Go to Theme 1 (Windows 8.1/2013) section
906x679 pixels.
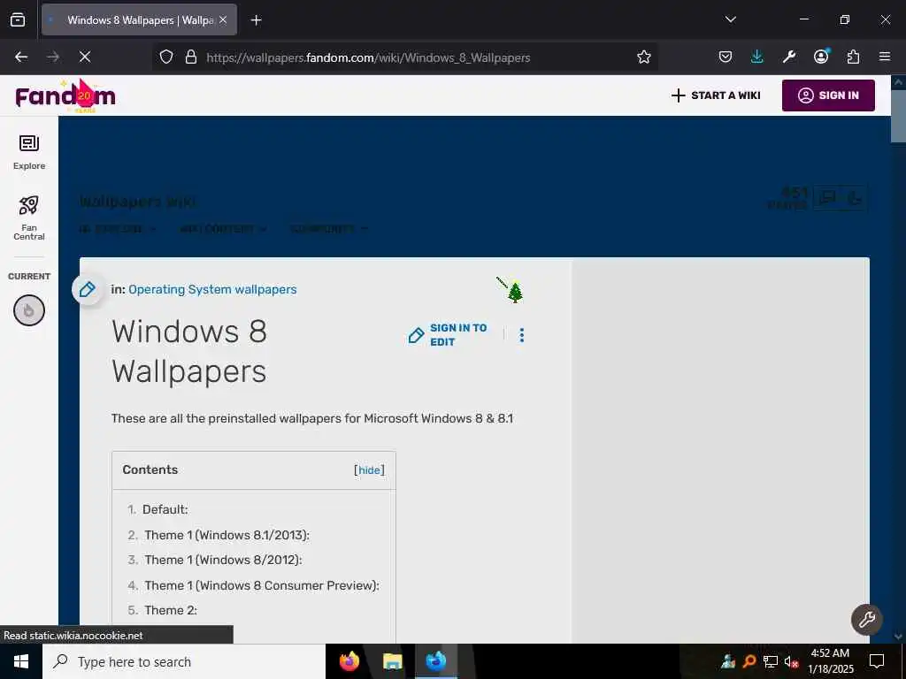(x=227, y=535)
